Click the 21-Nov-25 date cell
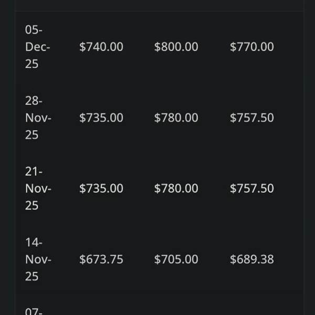This screenshot has width=315, height=315. [38, 188]
